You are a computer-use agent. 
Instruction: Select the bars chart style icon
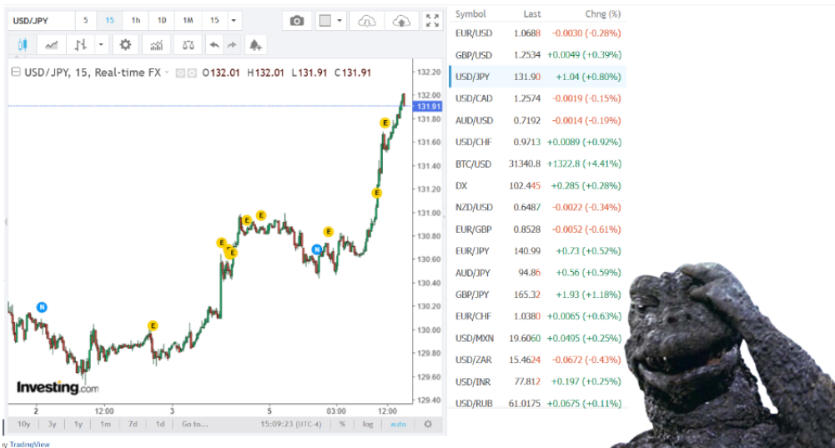point(80,45)
